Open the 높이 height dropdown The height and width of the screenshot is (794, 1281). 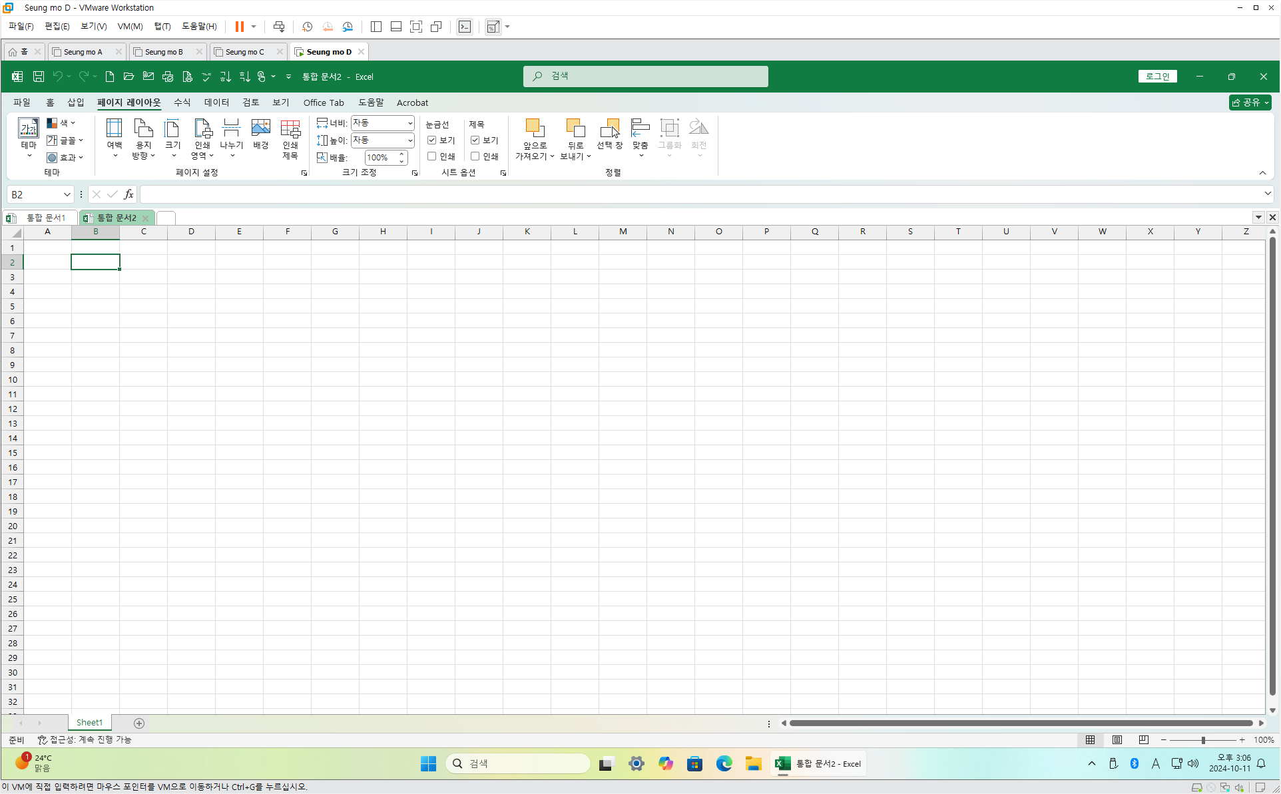[x=409, y=140]
